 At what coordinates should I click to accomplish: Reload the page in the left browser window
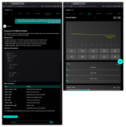(8, 6)
